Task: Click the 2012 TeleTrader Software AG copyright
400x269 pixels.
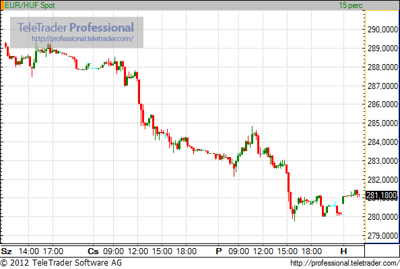Action: click(x=61, y=263)
